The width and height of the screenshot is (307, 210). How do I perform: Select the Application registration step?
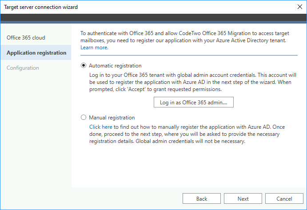(36, 53)
